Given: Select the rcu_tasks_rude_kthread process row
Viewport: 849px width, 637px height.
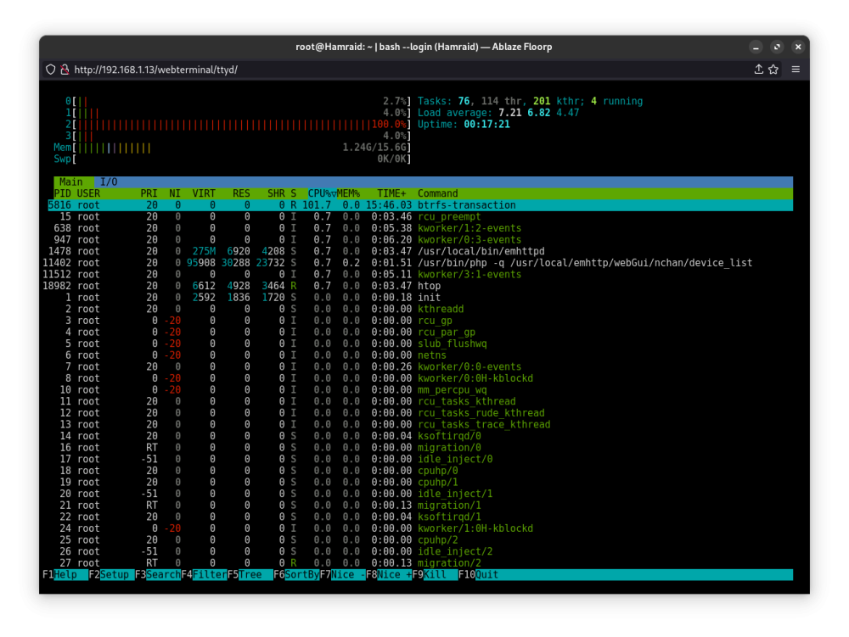Looking at the screenshot, I should pos(420,413).
